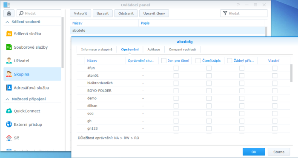Select the aton01 folder name
Image resolution: width=298 pixels, height=158 pixels.
click(93, 75)
